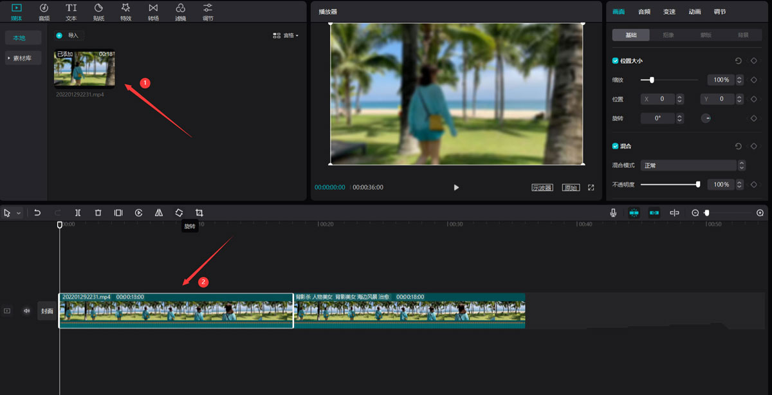Open the 贴纸 (Stickers) panel
The width and height of the screenshot is (772, 395).
tap(98, 12)
